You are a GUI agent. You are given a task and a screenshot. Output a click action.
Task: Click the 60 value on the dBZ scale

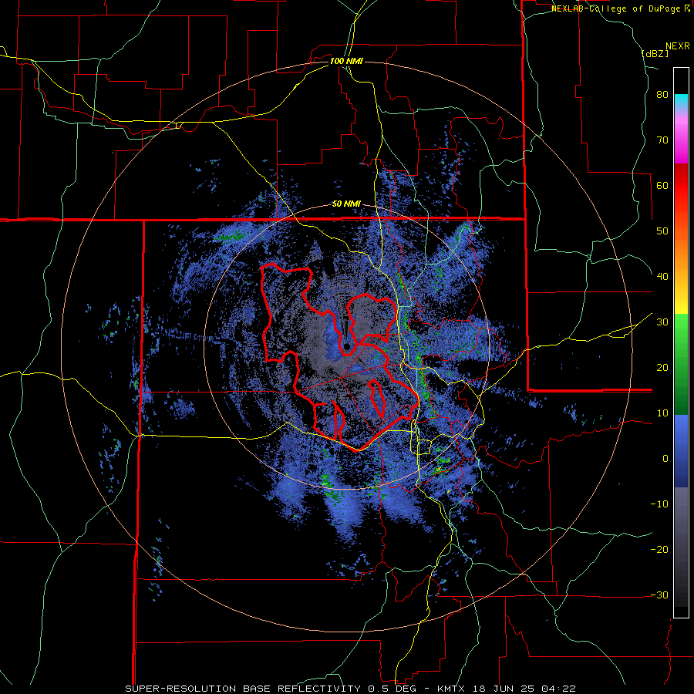tap(662, 185)
